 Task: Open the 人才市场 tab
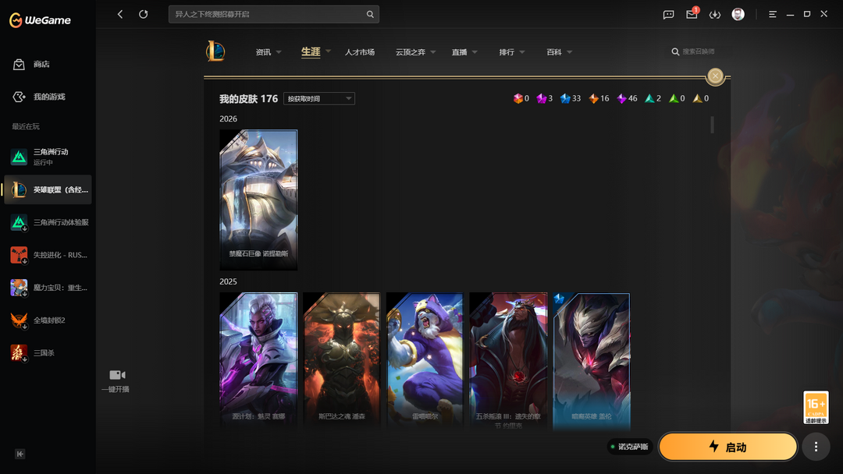(360, 52)
